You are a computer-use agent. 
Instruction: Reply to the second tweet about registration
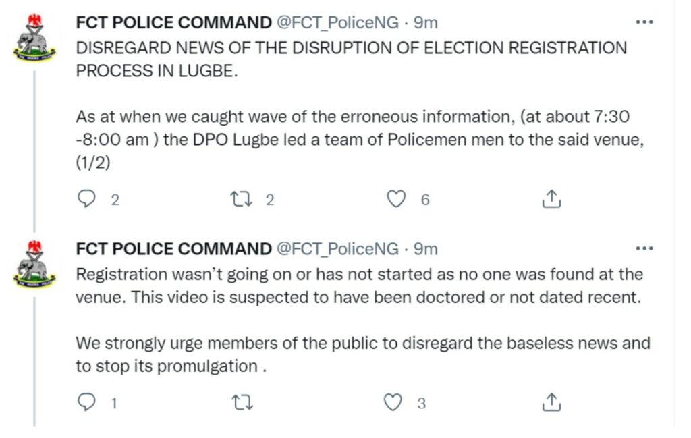(x=86, y=402)
